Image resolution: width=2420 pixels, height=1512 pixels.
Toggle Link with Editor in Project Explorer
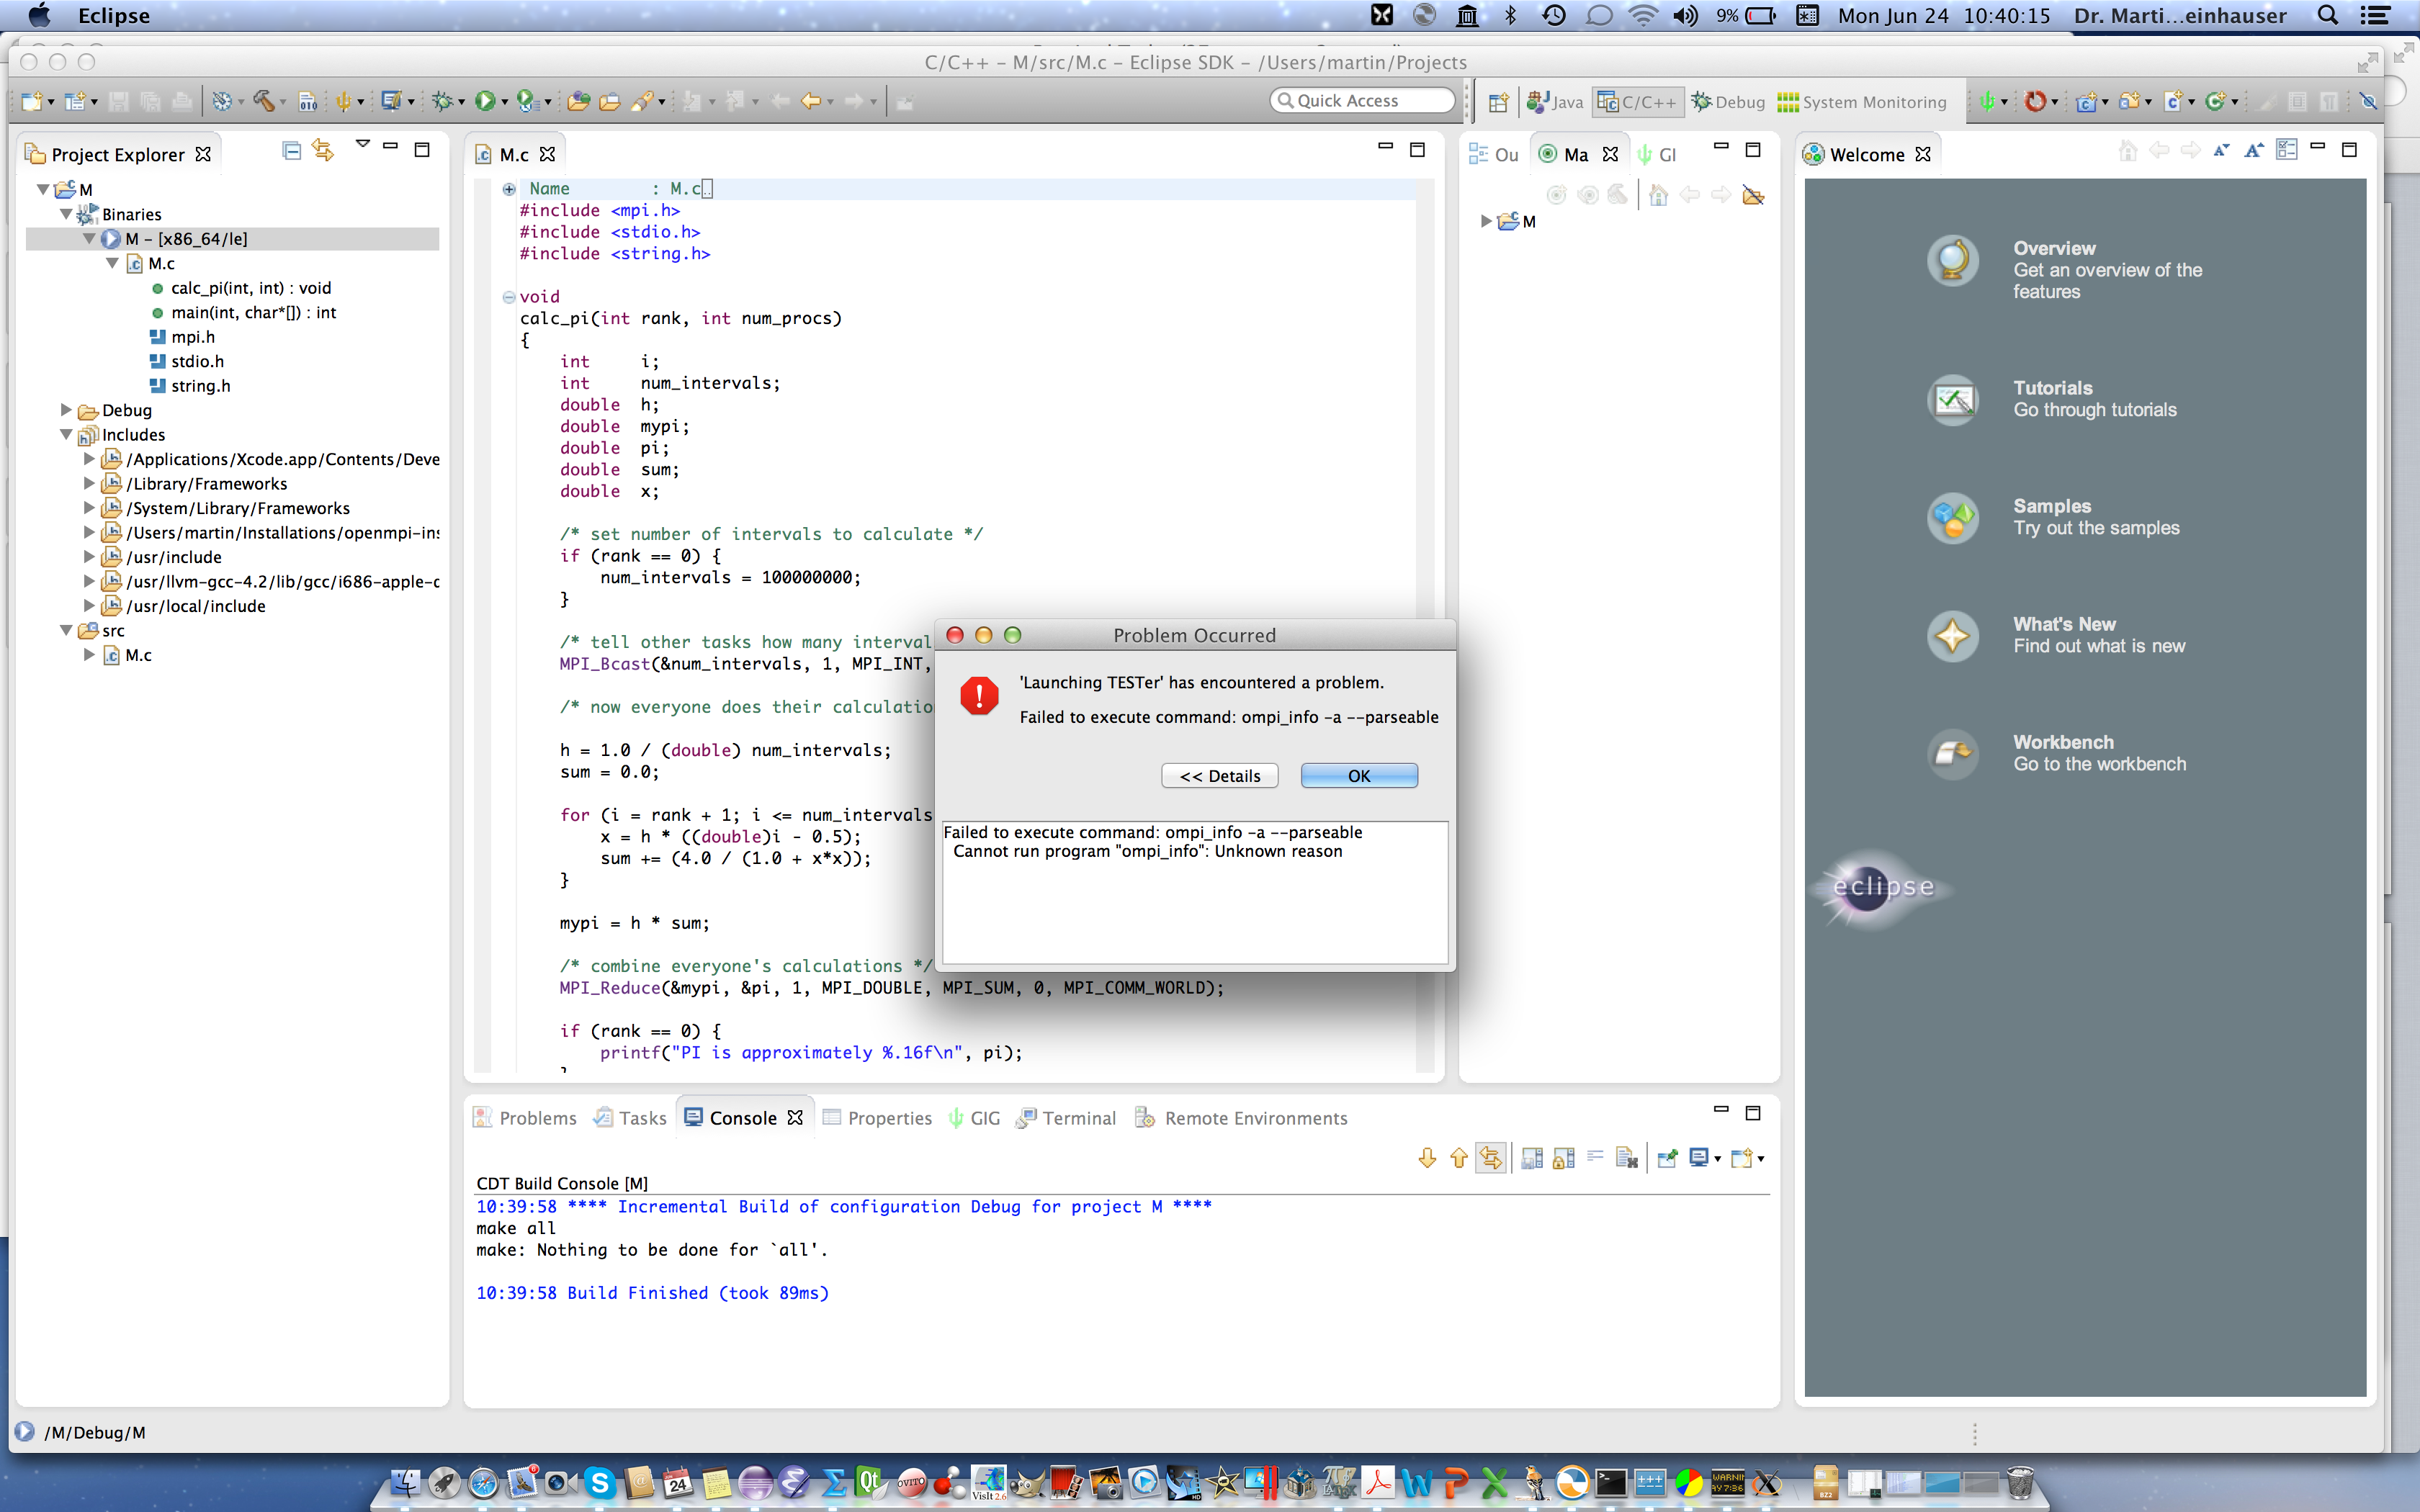point(323,151)
